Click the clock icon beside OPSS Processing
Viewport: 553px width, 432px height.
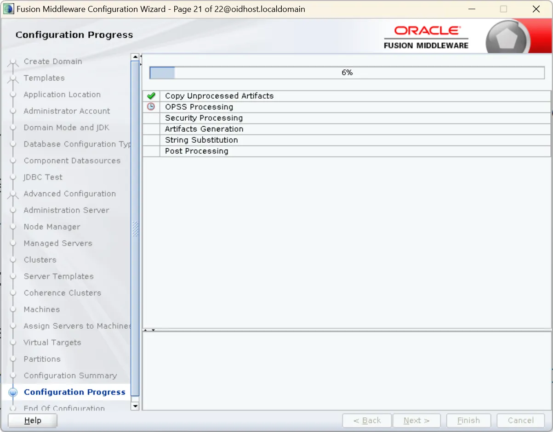click(x=151, y=107)
